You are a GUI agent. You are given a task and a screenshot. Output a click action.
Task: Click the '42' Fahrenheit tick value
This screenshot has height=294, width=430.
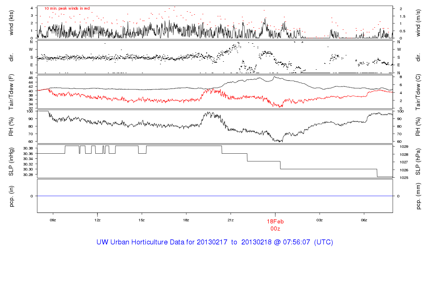(31, 87)
